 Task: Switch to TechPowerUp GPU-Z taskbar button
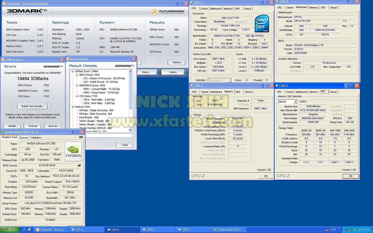(x=227, y=230)
